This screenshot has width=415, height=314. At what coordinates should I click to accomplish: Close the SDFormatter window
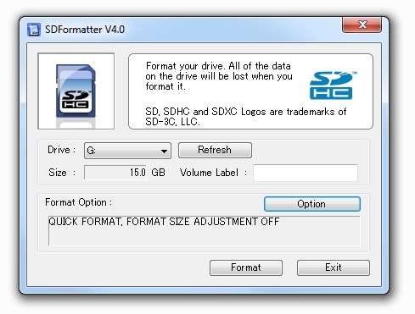point(362,25)
